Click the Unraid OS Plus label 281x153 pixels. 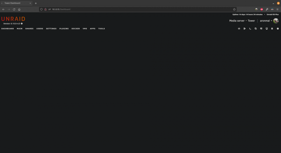273,15
